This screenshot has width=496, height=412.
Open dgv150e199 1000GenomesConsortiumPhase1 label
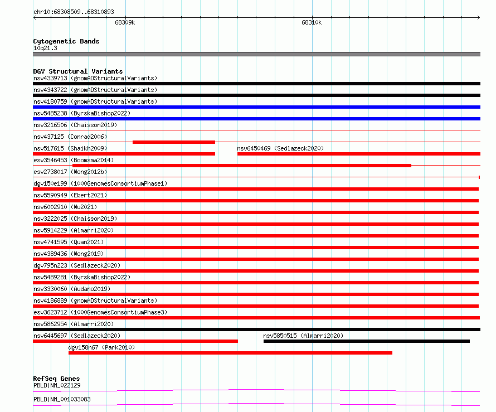pyautogui.click(x=100, y=183)
